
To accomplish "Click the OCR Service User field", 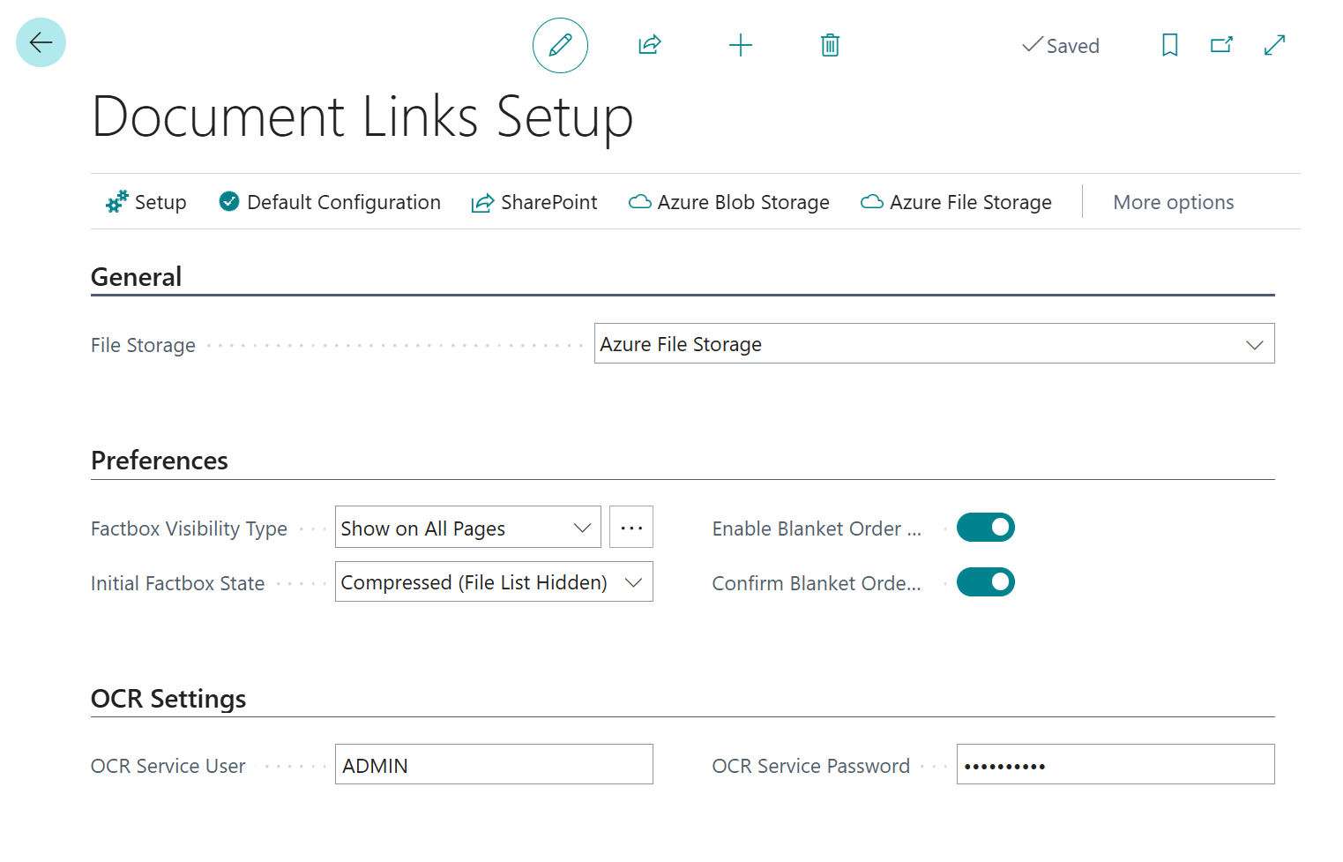I will coord(494,765).
